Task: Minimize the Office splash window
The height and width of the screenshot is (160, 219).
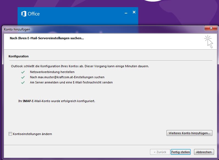Action: coord(126,13)
